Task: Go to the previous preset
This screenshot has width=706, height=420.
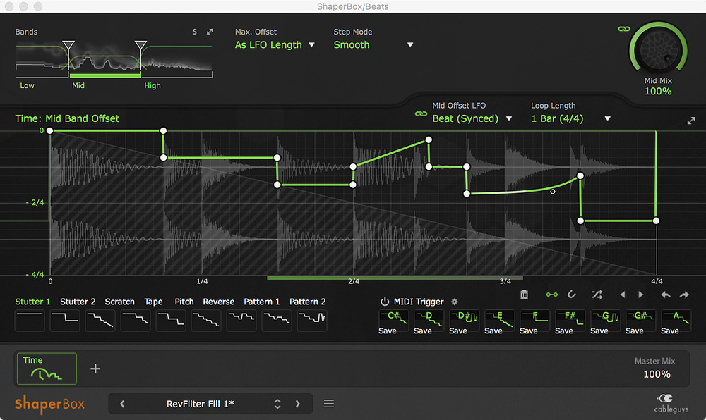Action: coord(122,404)
